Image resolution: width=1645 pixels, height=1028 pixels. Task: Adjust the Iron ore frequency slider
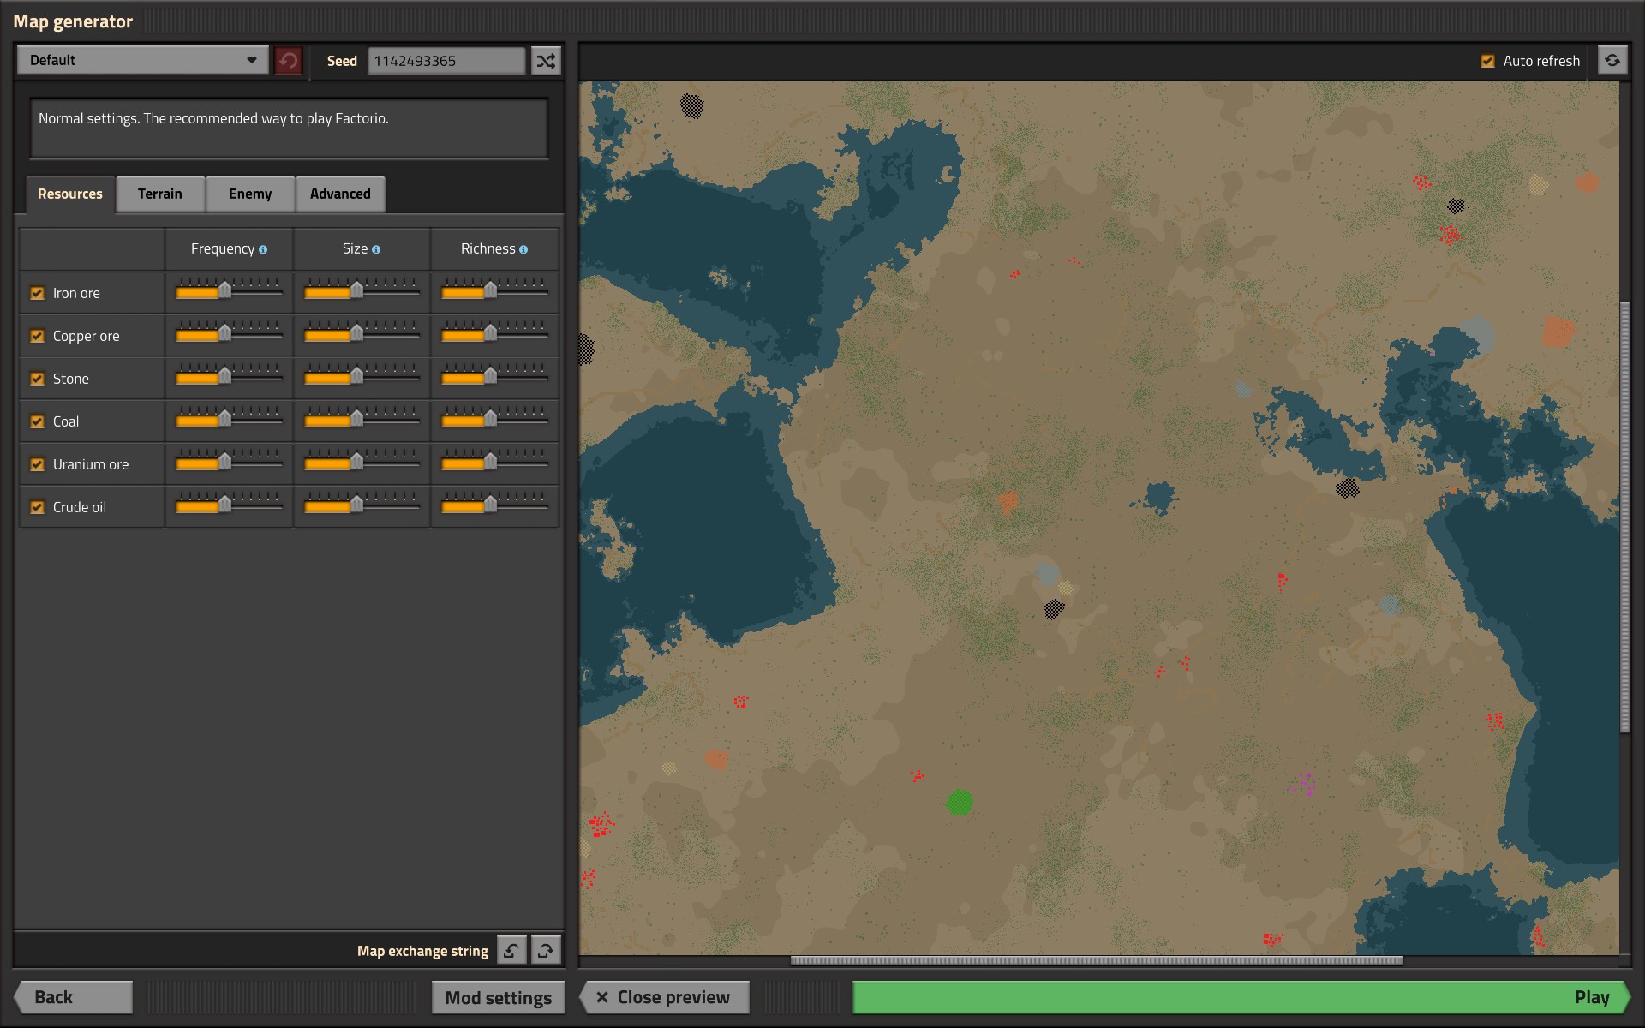click(229, 291)
